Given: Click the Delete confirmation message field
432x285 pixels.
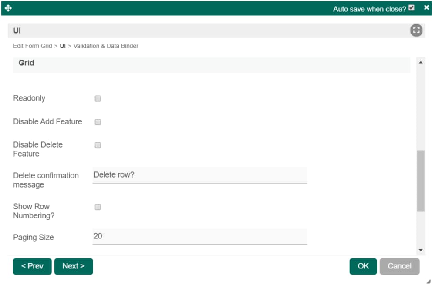Looking at the screenshot, I should [x=200, y=175].
